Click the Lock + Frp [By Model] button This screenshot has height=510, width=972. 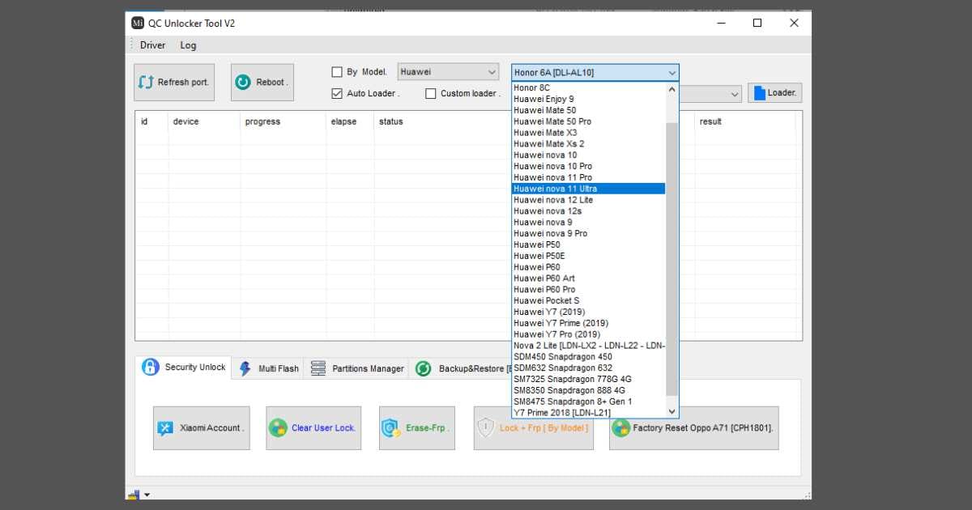pyautogui.click(x=534, y=428)
